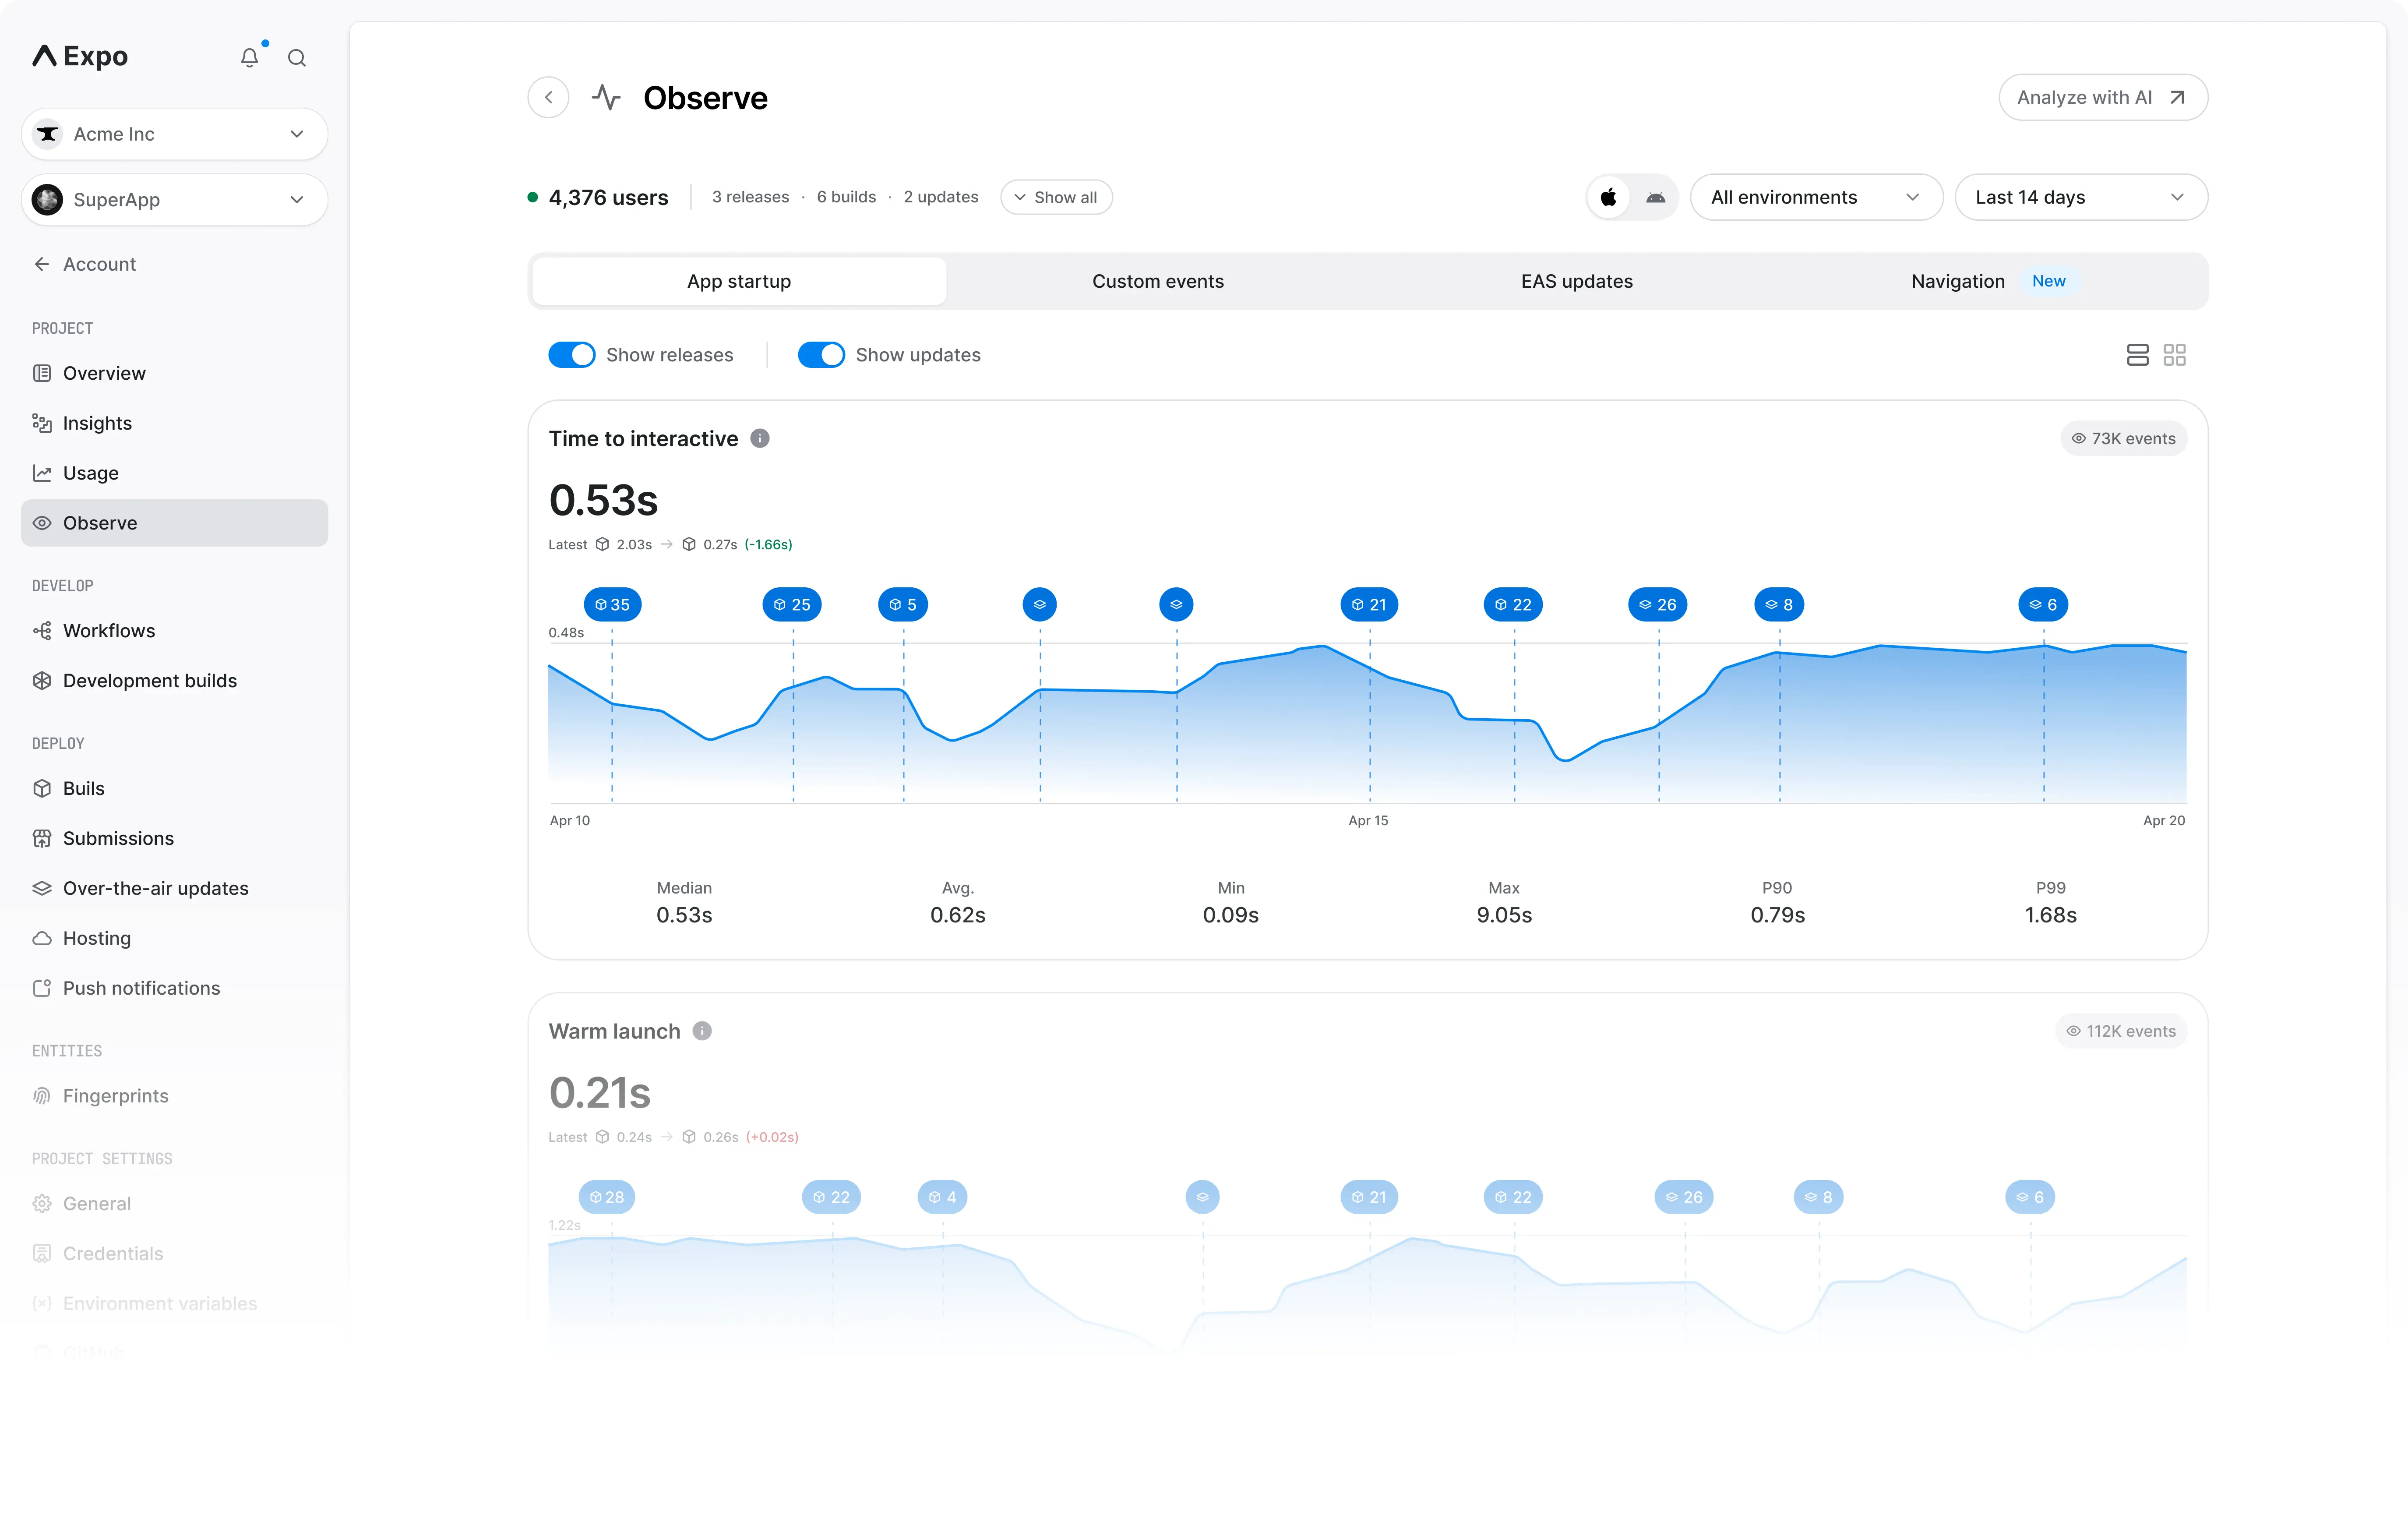2408x1515 pixels.
Task: Open Overview in the sidebar
Action: 174,373
